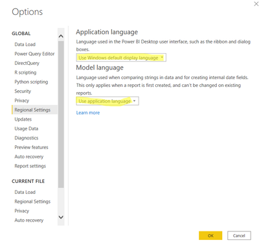Open the Global Data Load settings
Image resolution: width=259 pixels, height=247 pixels.
point(25,45)
